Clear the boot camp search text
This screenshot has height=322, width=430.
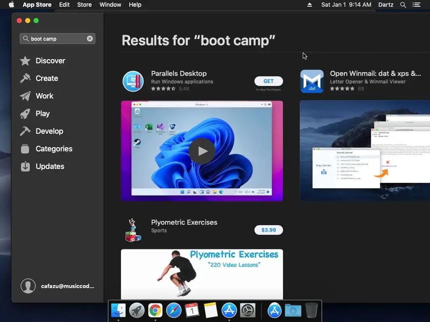90,39
